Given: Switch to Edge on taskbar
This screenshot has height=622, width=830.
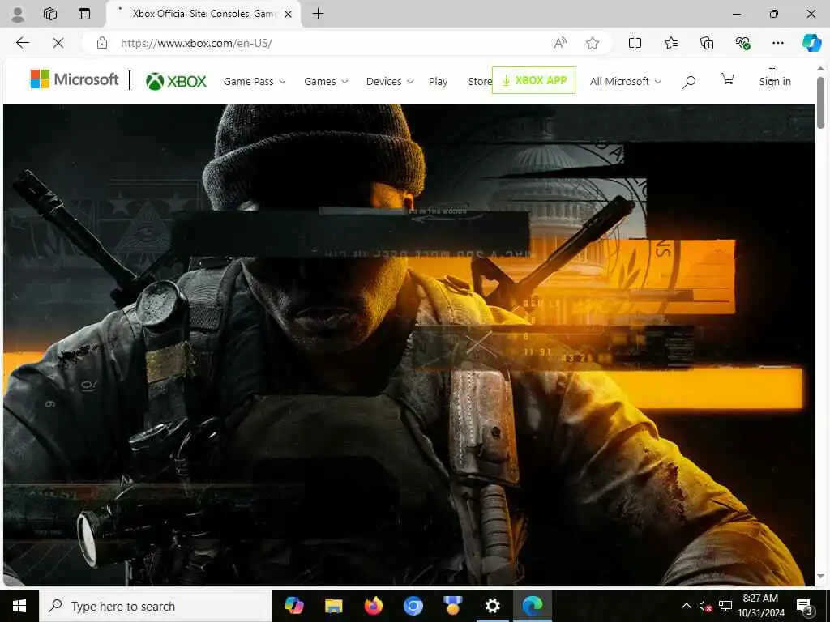Looking at the screenshot, I should (532, 606).
